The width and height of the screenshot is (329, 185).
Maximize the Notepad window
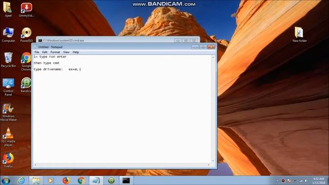point(203,47)
